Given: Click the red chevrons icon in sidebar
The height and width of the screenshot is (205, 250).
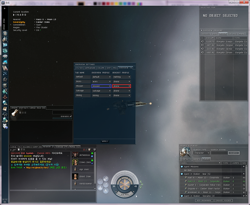Looking at the screenshot, I should [5, 97].
